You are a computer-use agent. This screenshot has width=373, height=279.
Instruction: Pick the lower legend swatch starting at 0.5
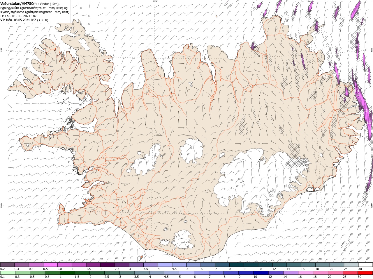pyautogui.click(x=37, y=273)
